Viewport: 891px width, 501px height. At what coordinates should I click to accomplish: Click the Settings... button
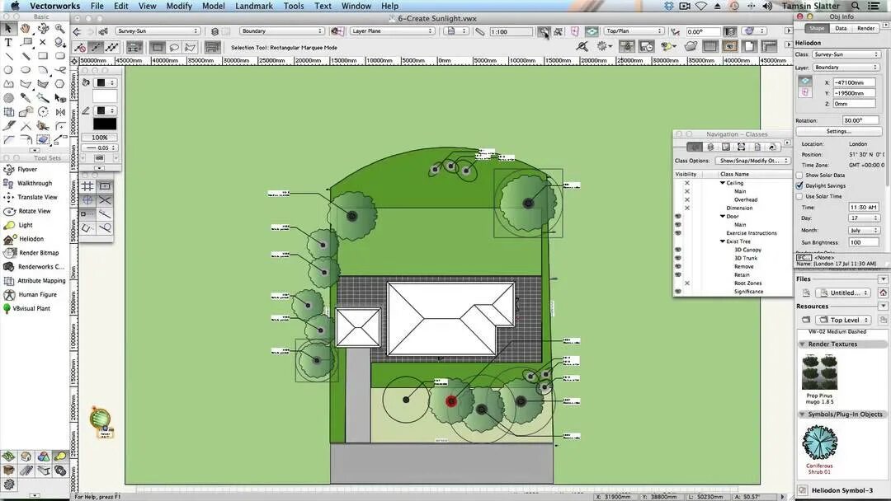point(839,132)
